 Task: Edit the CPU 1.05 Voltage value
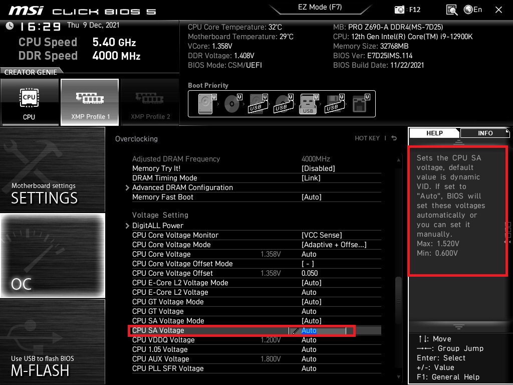click(309, 349)
